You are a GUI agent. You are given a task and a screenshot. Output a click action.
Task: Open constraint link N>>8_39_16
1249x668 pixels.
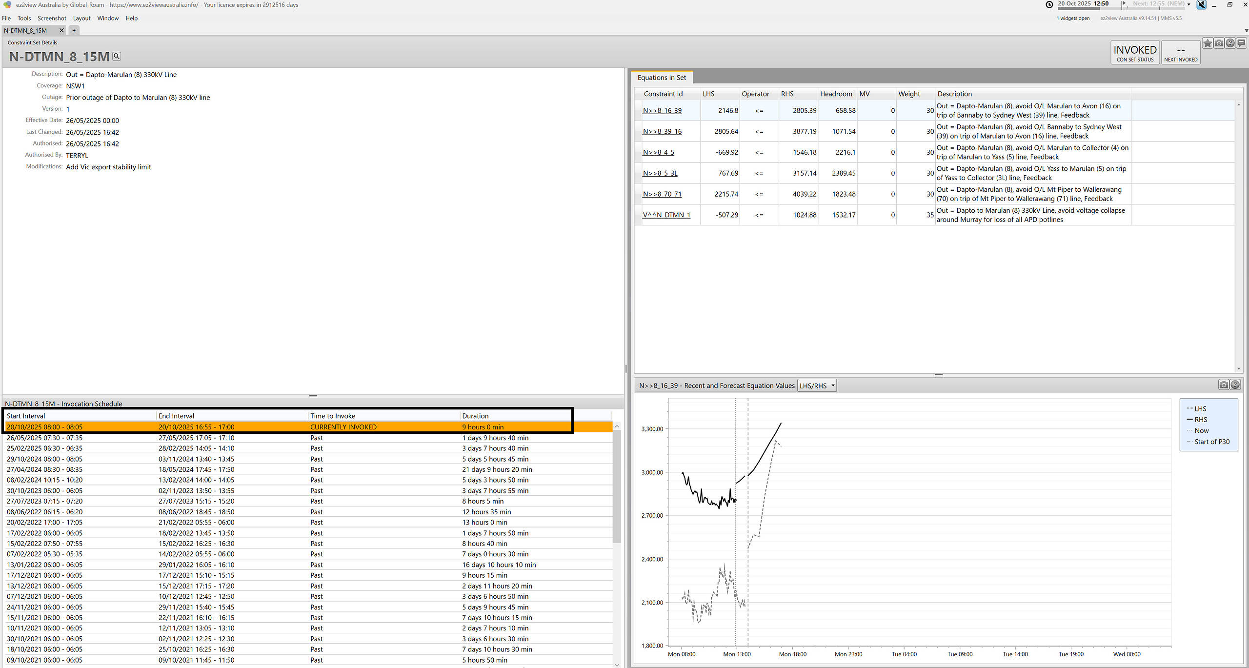[662, 131]
